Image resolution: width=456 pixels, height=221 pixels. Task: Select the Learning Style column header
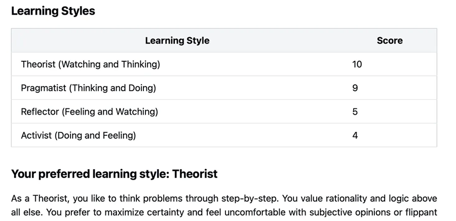177,41
